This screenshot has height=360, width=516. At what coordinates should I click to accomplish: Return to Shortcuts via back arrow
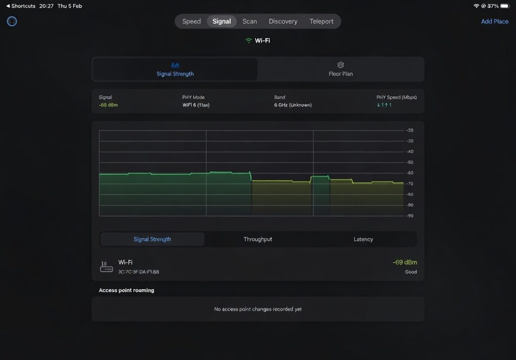coord(21,6)
